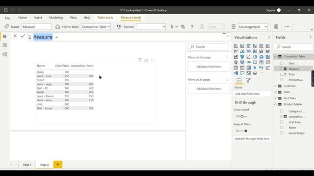This screenshot has width=314, height=176.
Task: Collapse the Visualizations pane arrow
Action: point(269,37)
